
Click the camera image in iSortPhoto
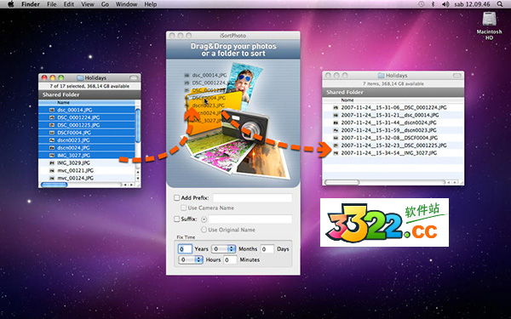[245, 126]
